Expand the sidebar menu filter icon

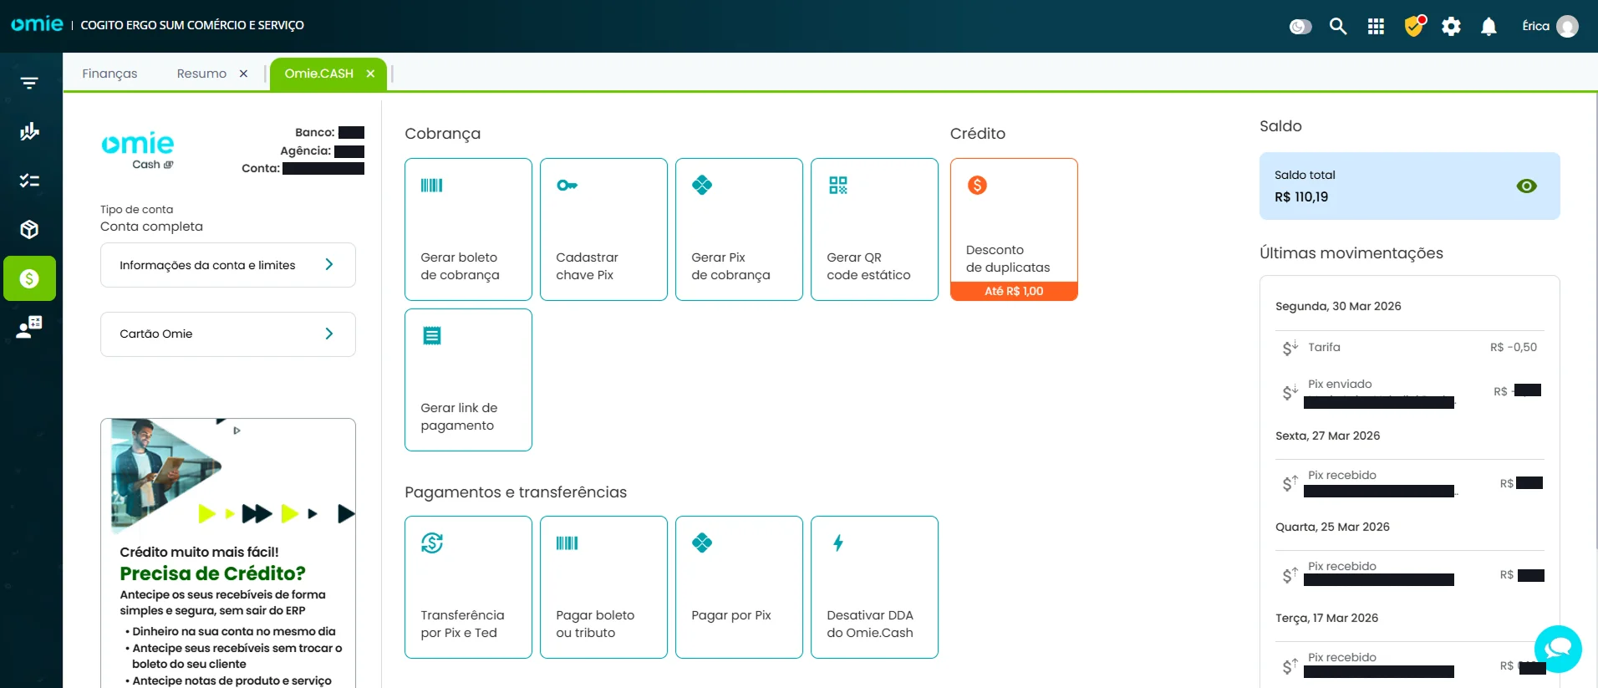(x=29, y=83)
